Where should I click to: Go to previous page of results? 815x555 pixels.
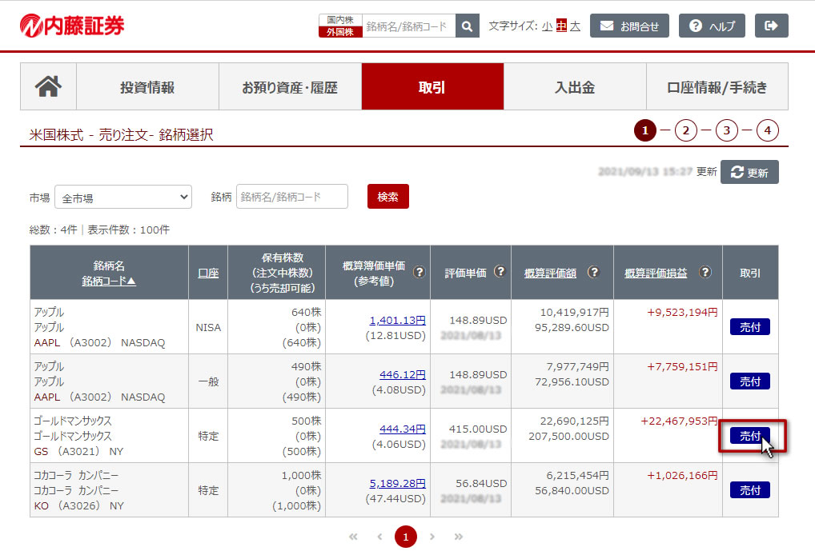(379, 537)
